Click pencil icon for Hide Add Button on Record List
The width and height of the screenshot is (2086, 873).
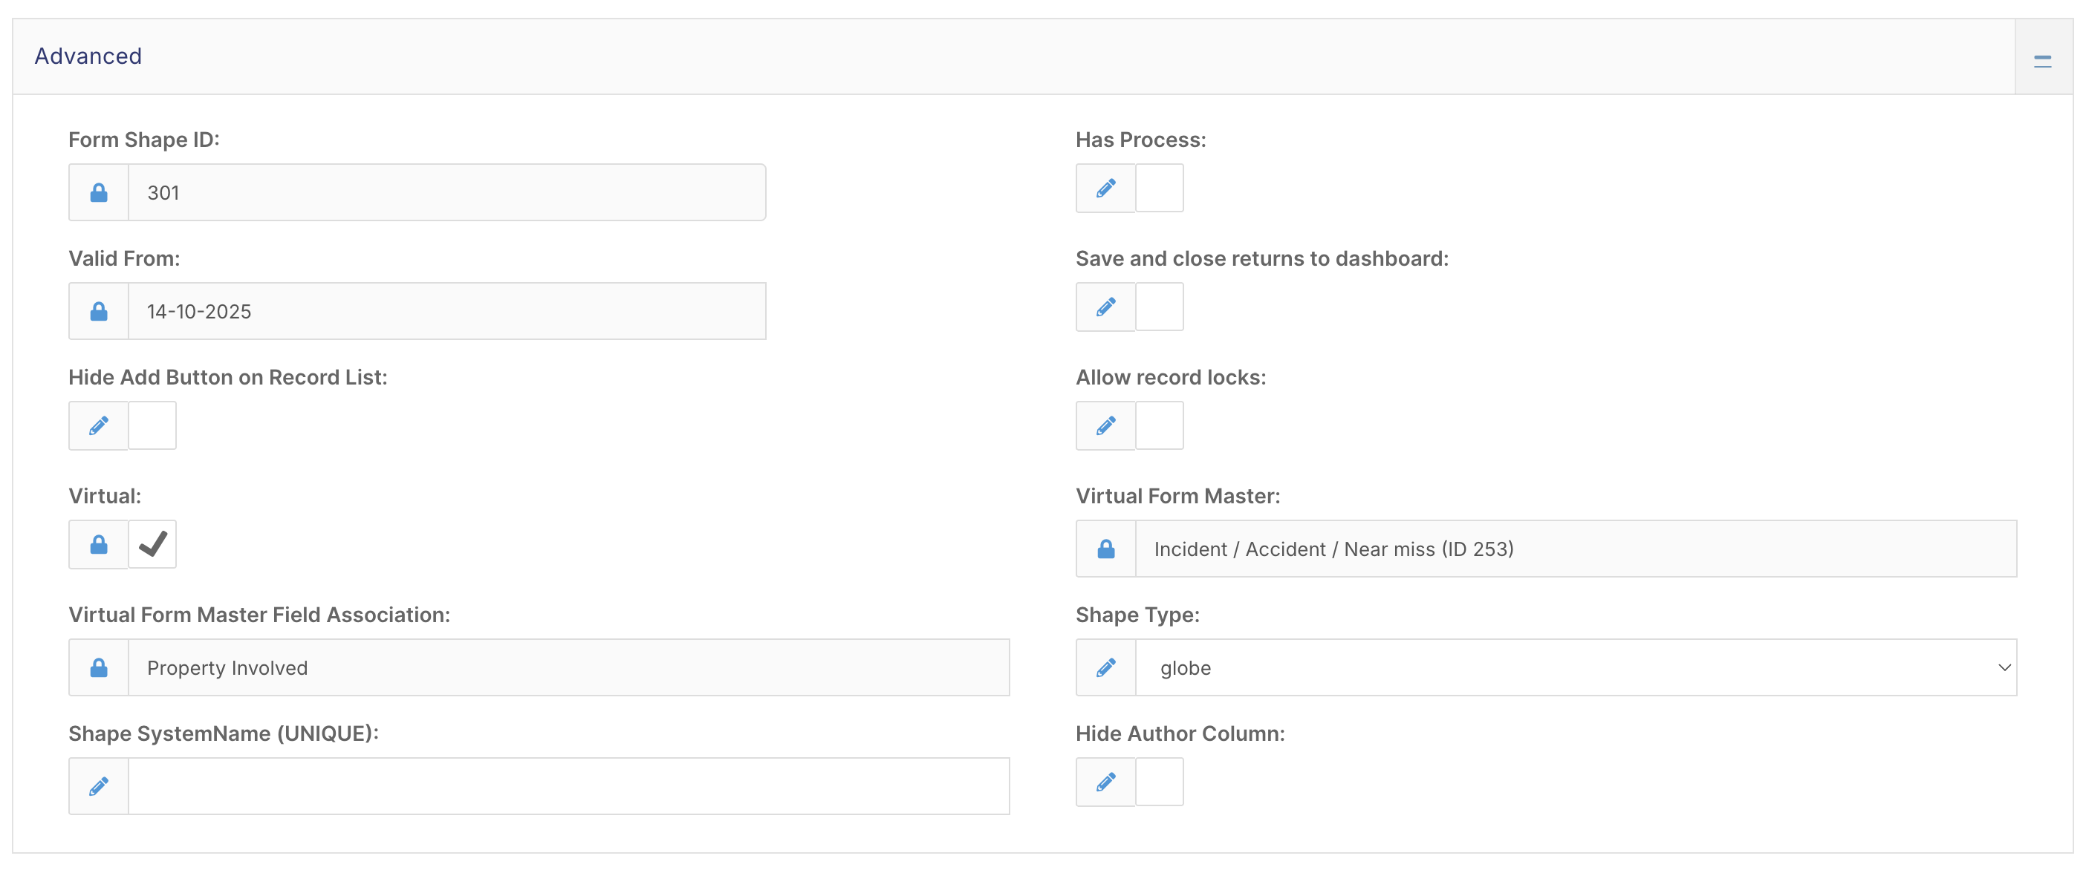pos(99,425)
